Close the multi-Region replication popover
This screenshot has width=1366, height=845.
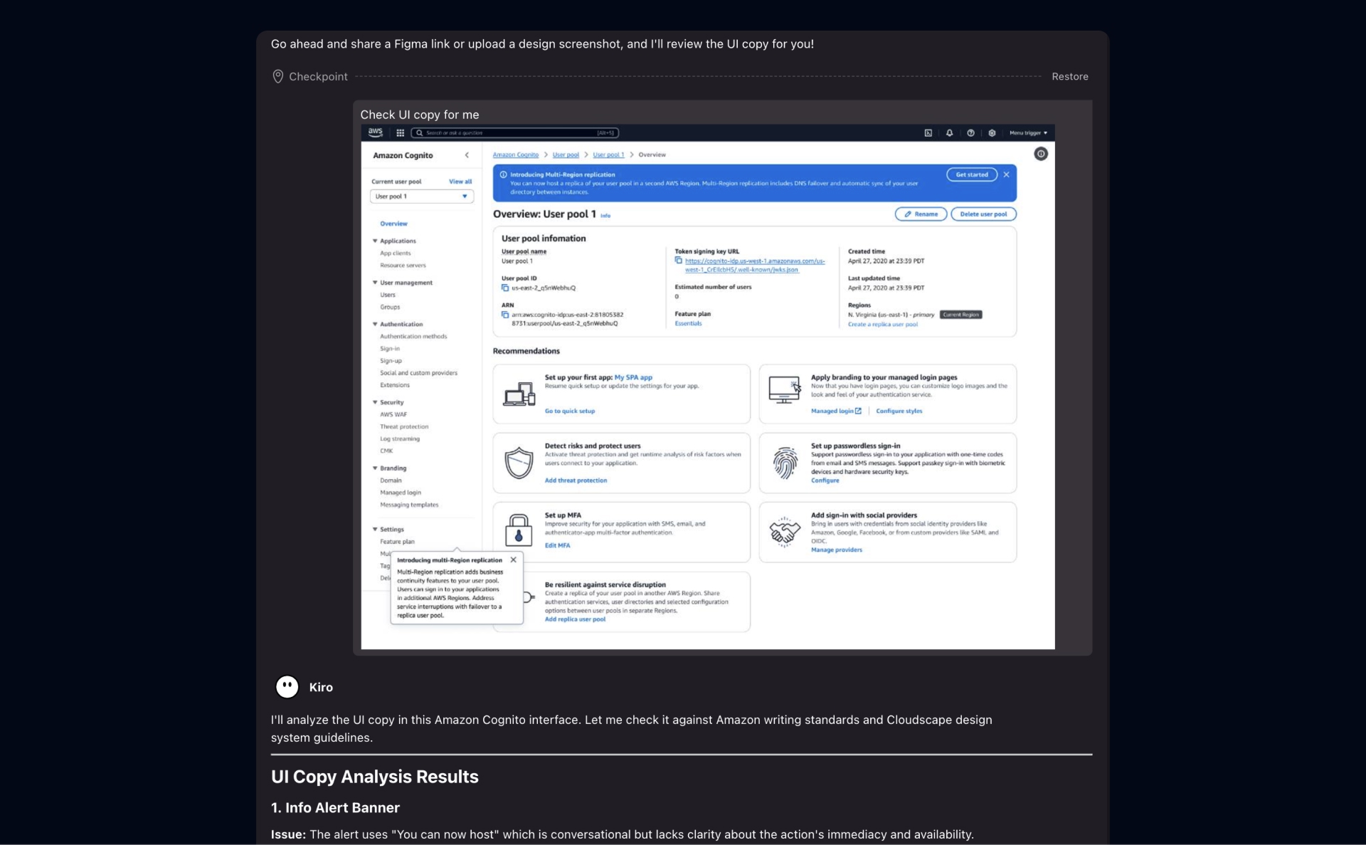pos(513,560)
